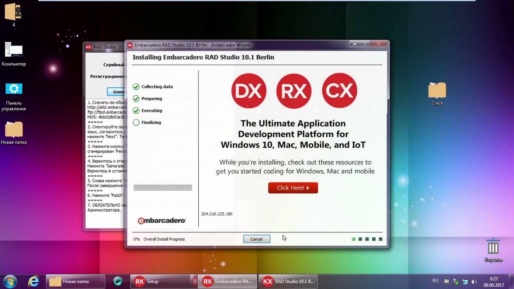Switch to Embarcadero RA... taskbar item
The height and width of the screenshot is (289, 514).
(228, 281)
